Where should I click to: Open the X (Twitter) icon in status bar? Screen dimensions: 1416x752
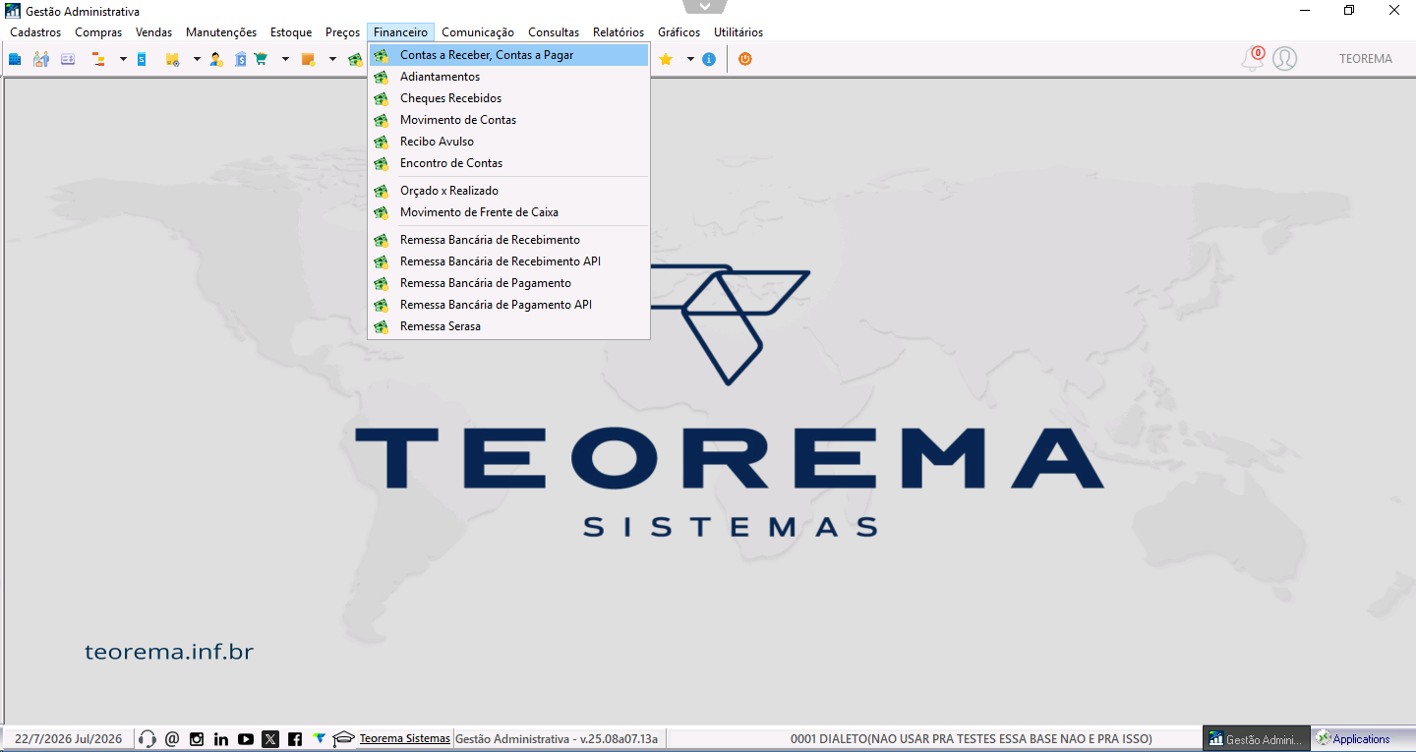tap(270, 739)
